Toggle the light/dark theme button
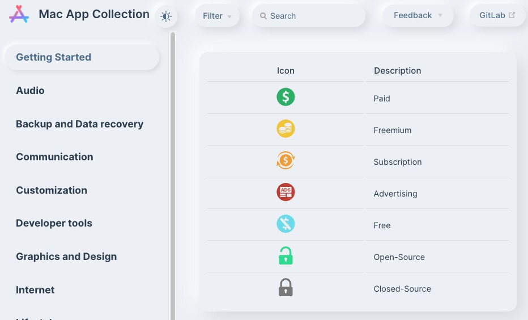The image size is (528, 320). 166,16
